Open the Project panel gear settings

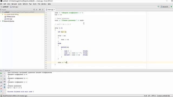pyautogui.click(x=40, y=10)
